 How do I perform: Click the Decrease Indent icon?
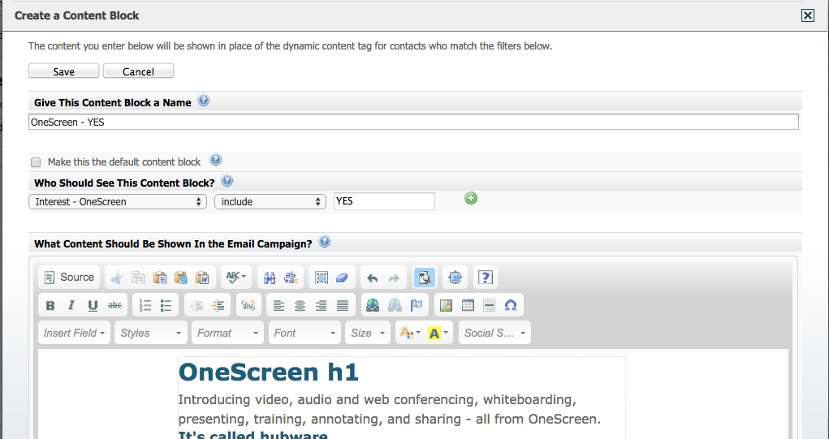click(196, 305)
